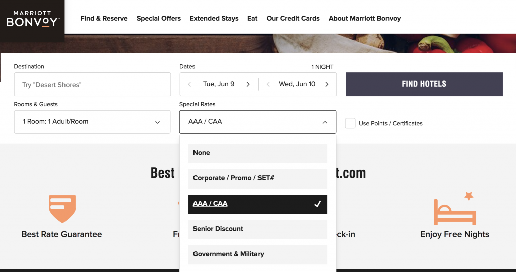Focus the Destination input field
The width and height of the screenshot is (516, 272).
pyautogui.click(x=93, y=84)
